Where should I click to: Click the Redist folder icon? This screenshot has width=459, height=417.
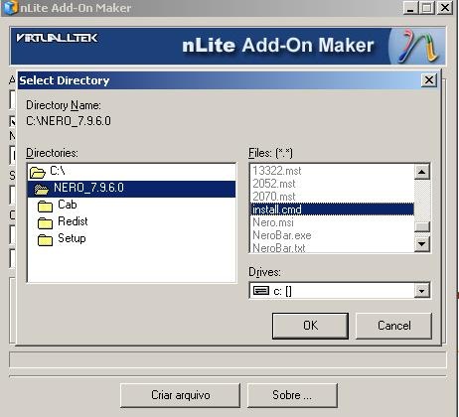[45, 223]
